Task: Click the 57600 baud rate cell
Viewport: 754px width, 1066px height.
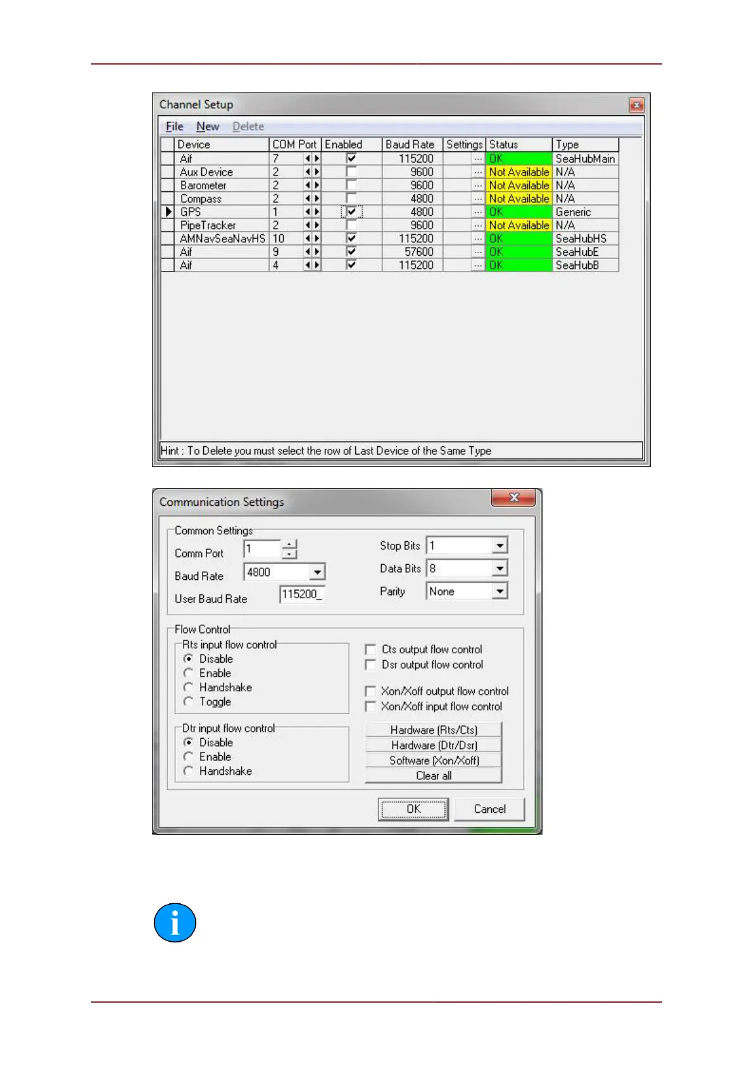Action: (412, 252)
